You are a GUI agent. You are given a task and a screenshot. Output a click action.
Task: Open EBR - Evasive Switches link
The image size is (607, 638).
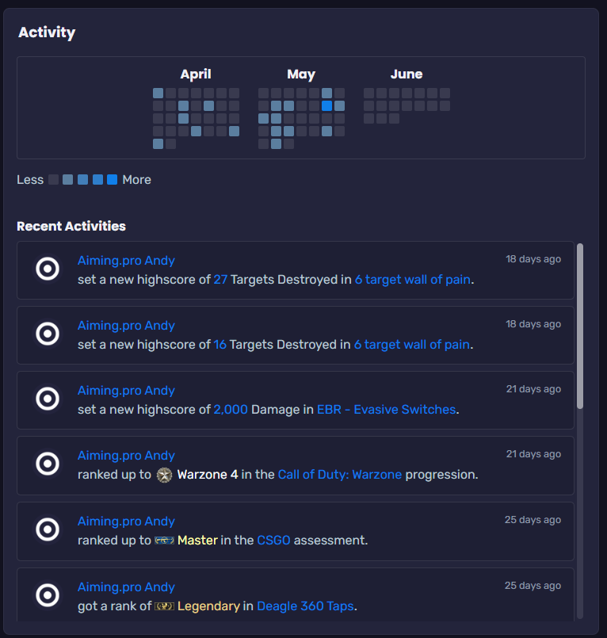pos(386,410)
